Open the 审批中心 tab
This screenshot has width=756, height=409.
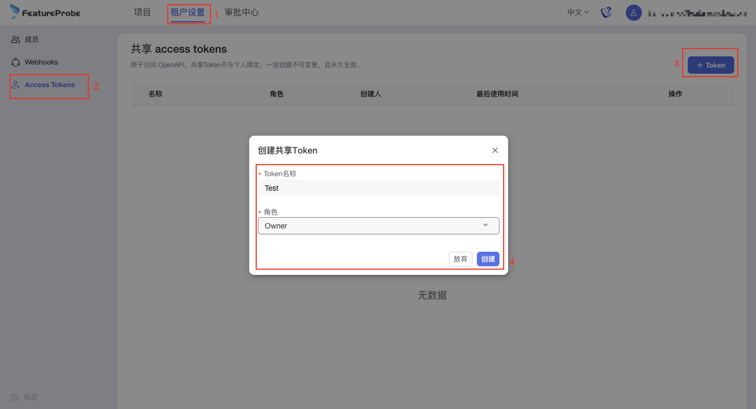[x=241, y=12]
